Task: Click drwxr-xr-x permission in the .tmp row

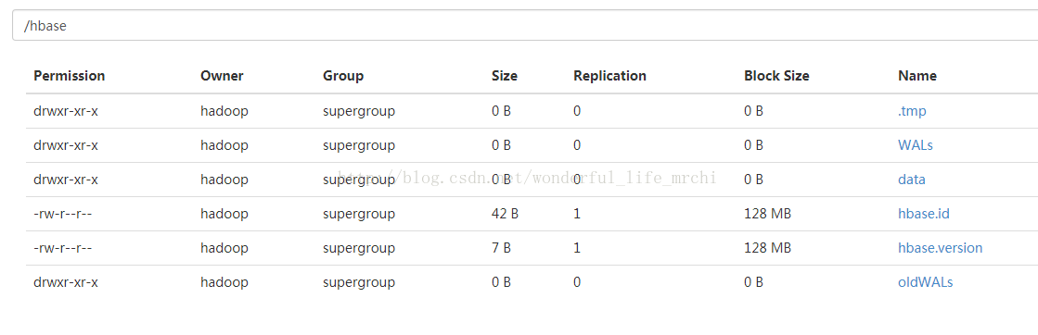Action: coord(66,111)
